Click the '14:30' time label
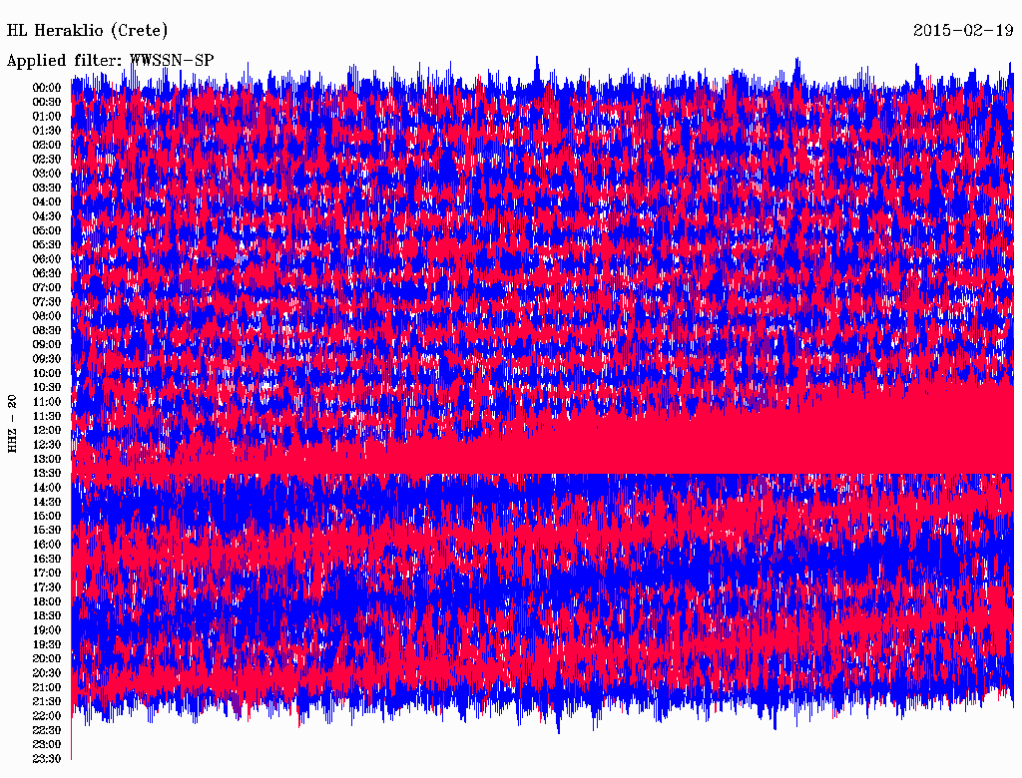Image resolution: width=1022 pixels, height=778 pixels. coord(46,503)
